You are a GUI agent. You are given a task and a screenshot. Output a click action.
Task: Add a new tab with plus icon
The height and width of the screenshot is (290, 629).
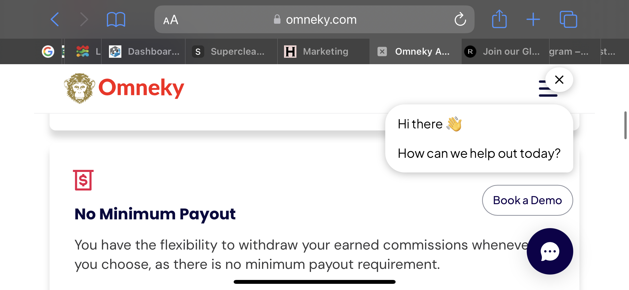533,20
